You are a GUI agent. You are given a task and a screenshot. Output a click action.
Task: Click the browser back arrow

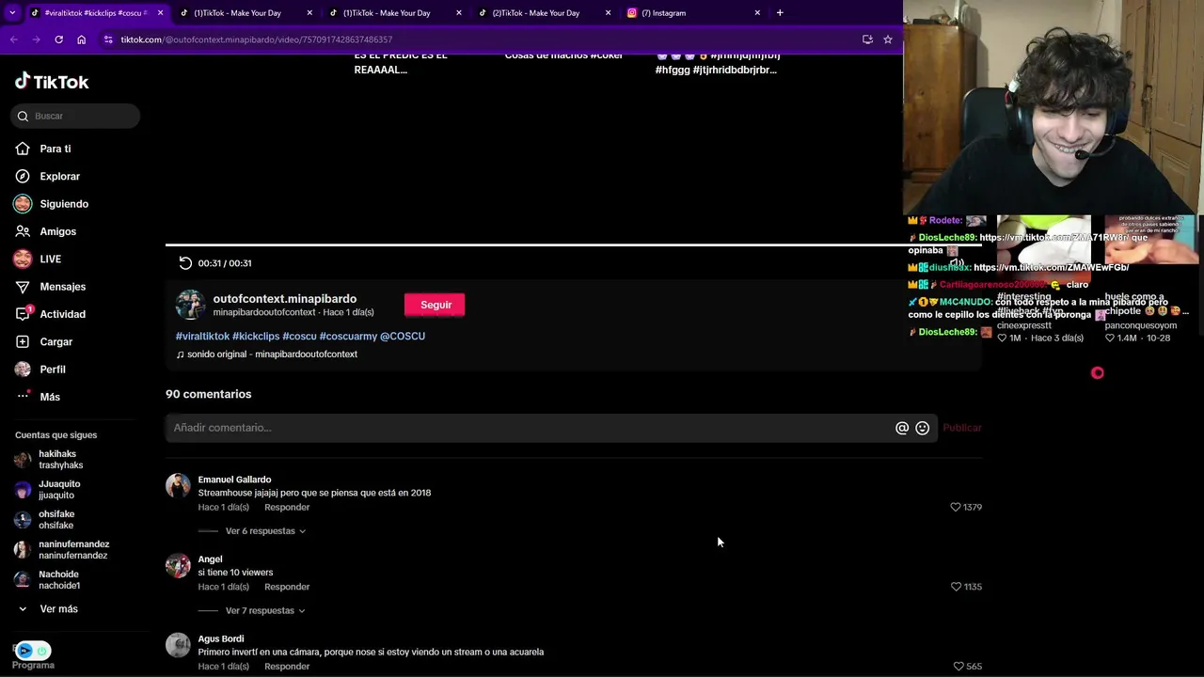point(13,39)
